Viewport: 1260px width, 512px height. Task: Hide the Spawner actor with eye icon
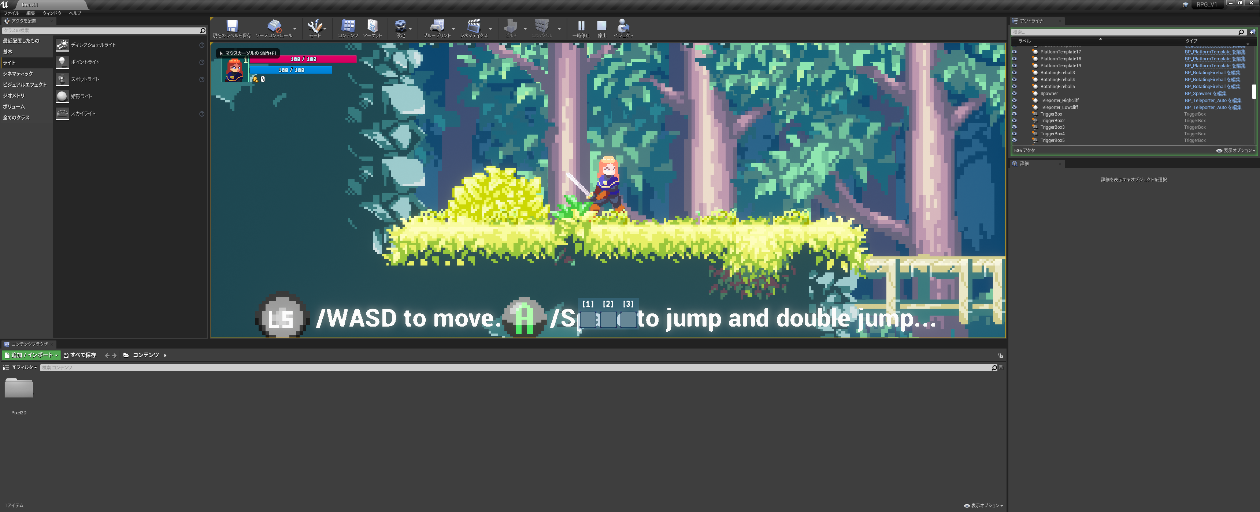(x=1014, y=93)
